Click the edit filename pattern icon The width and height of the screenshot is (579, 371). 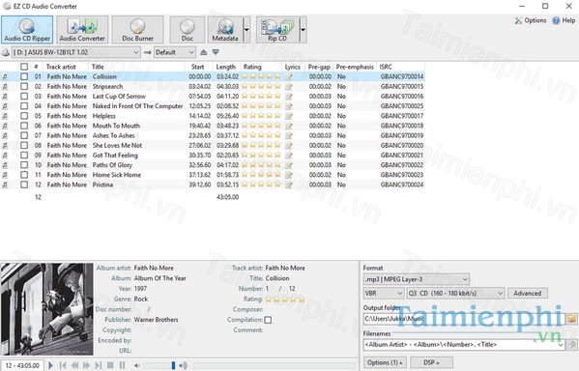572,345
